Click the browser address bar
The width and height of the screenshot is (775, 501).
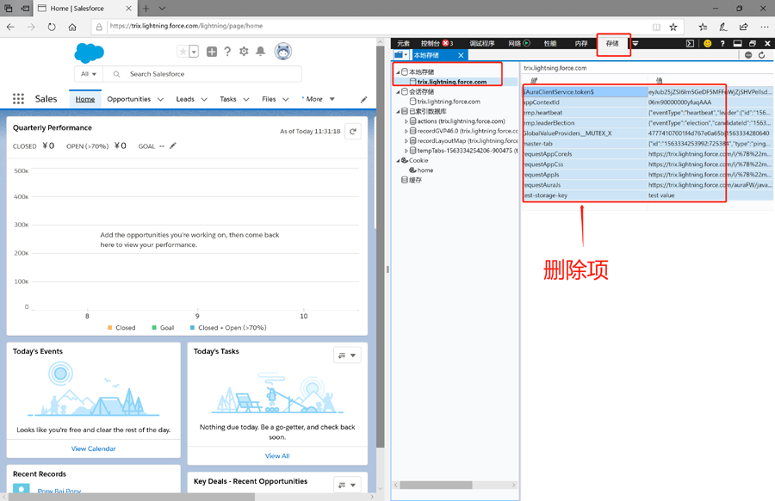pyautogui.click(x=375, y=27)
